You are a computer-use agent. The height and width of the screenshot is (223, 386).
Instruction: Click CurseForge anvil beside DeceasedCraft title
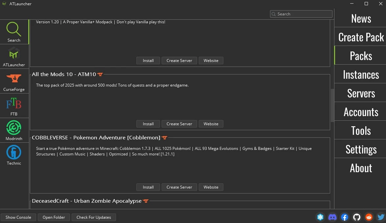(146, 201)
